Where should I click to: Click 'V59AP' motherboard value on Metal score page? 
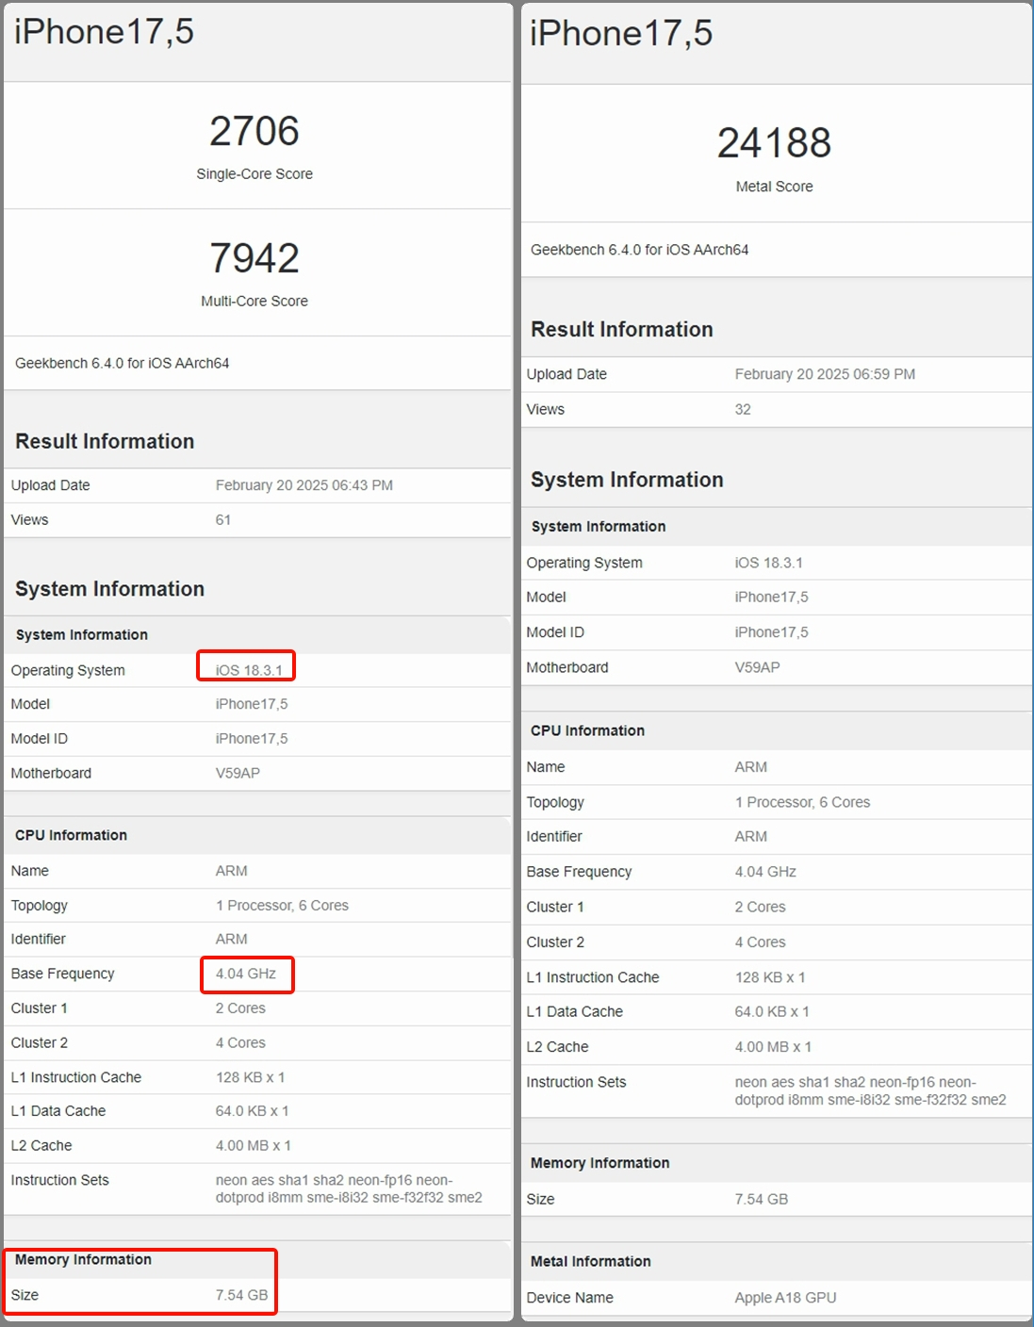(757, 667)
